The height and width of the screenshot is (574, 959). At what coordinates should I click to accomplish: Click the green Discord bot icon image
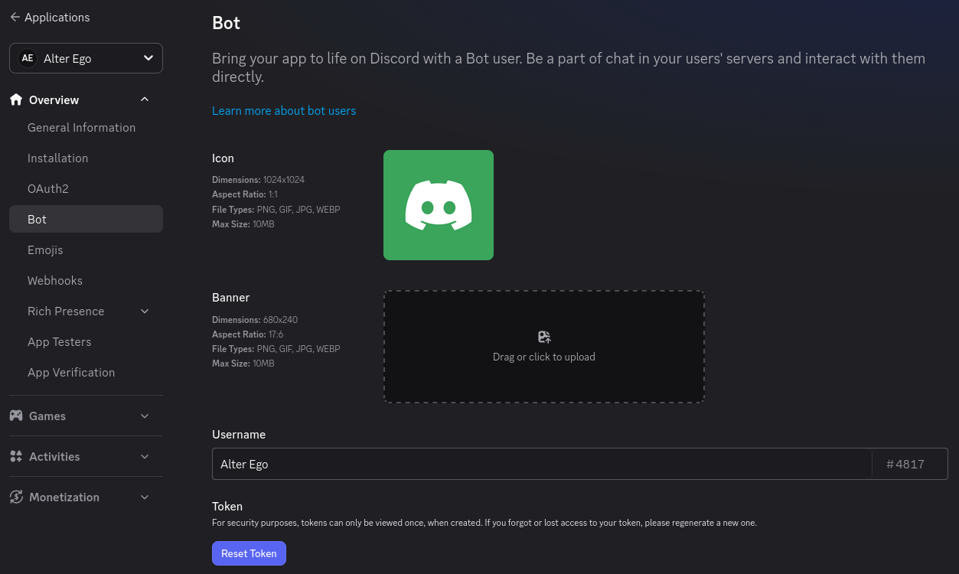[x=439, y=205]
